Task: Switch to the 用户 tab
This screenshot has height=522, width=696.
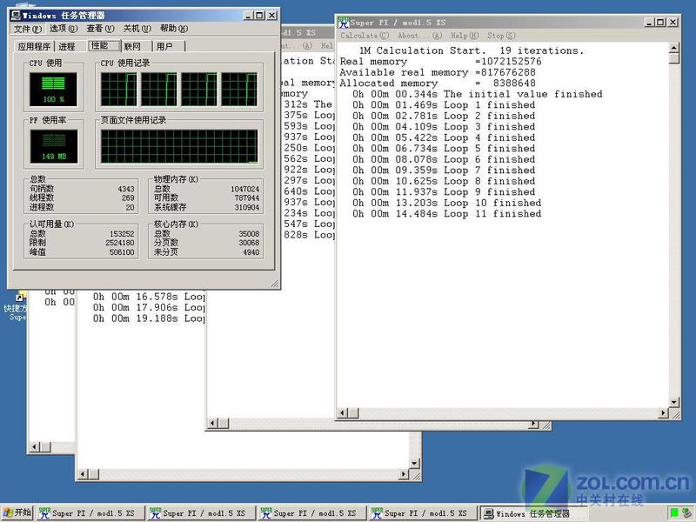Action: pyautogui.click(x=164, y=47)
